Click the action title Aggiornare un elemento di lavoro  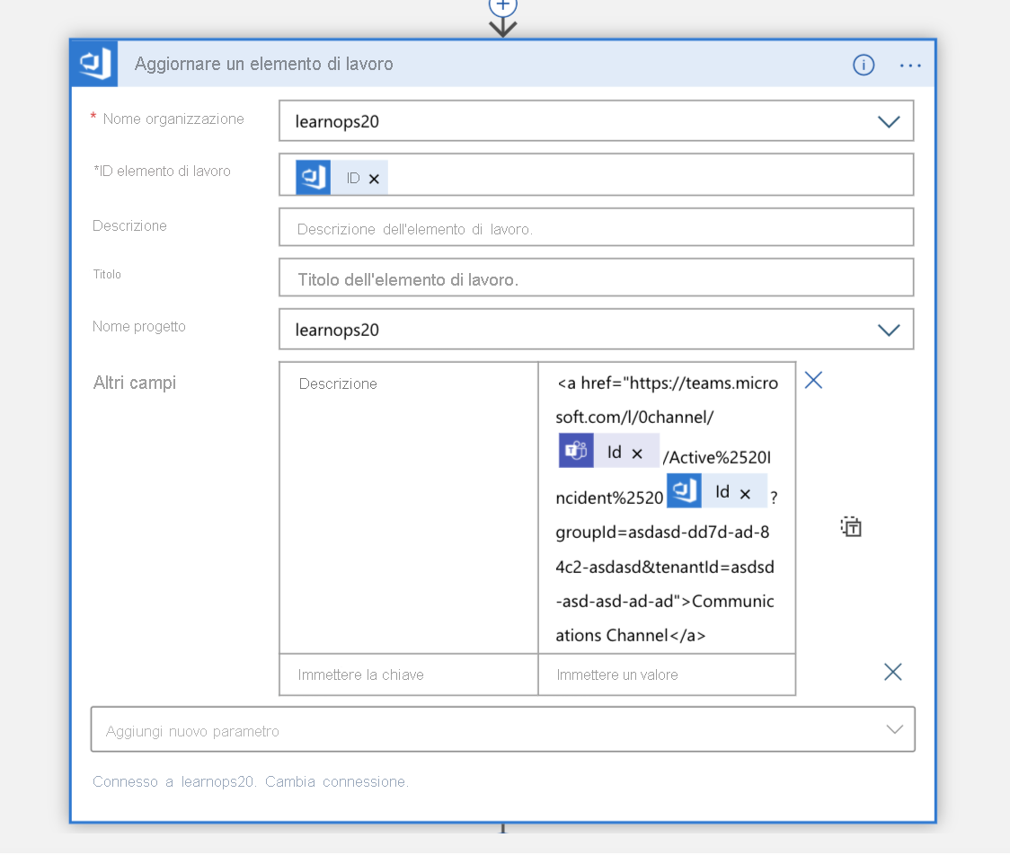click(x=263, y=64)
